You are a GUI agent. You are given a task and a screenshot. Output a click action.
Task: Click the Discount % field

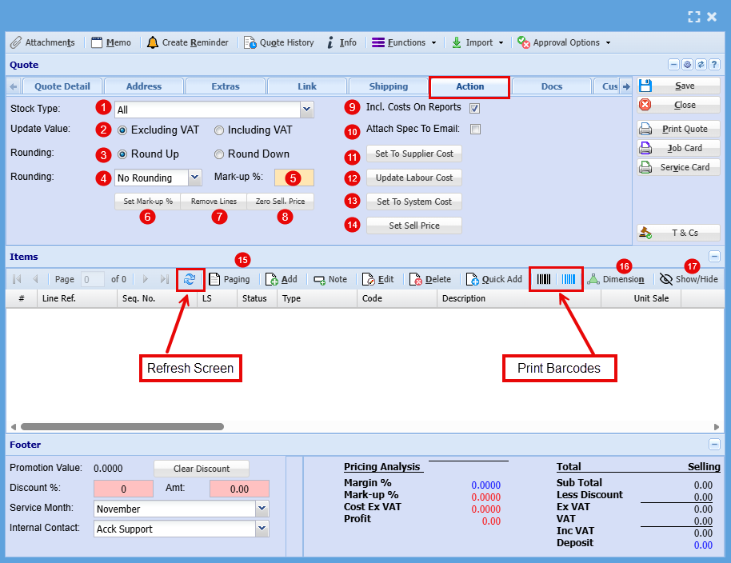click(x=123, y=489)
